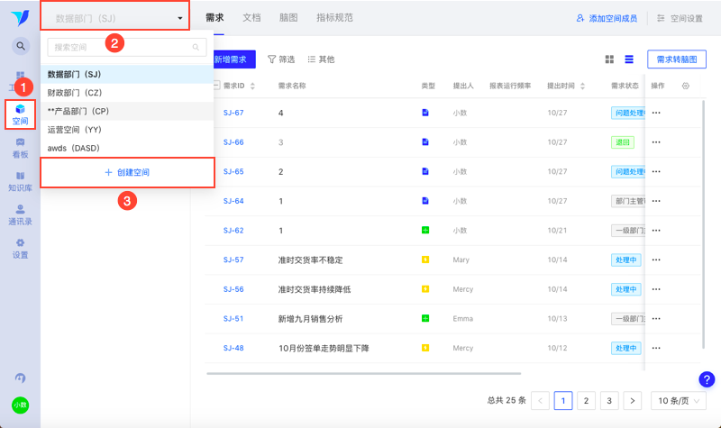Open more actions for SJ-56 row
Viewport: 721px width, 428px height.
pyautogui.click(x=656, y=289)
